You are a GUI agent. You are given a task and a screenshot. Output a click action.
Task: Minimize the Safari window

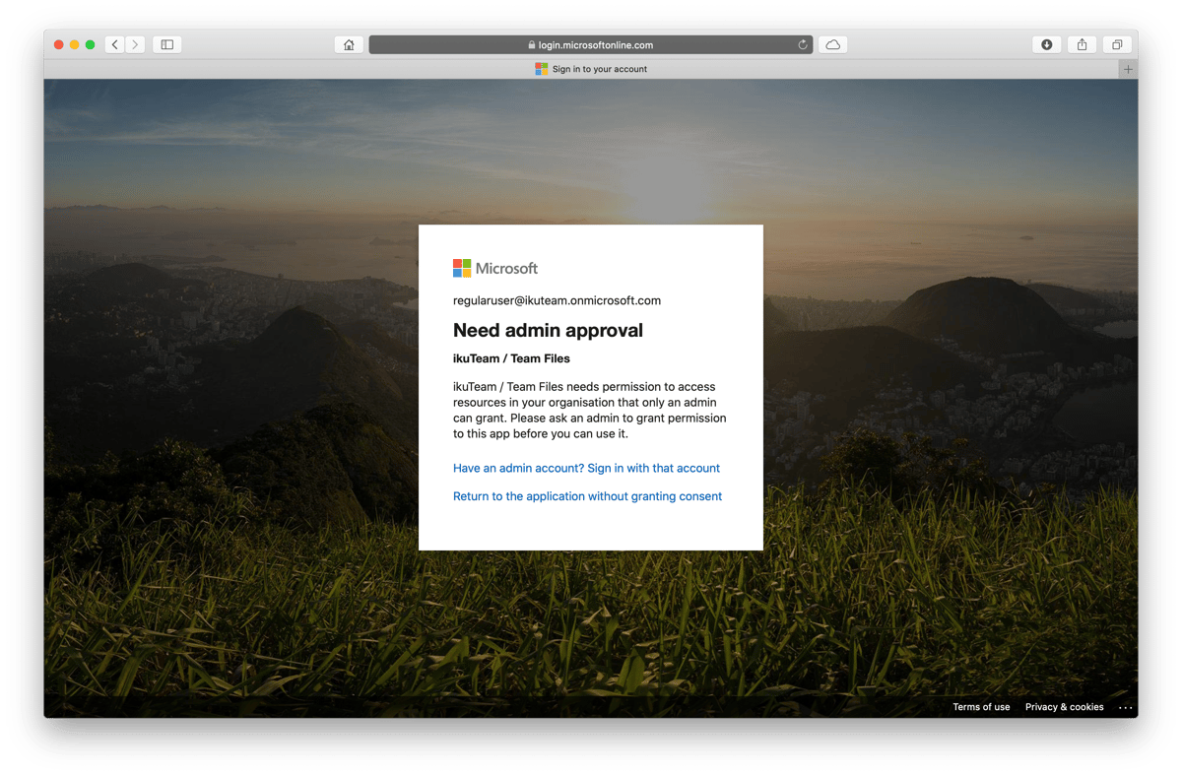tap(75, 44)
